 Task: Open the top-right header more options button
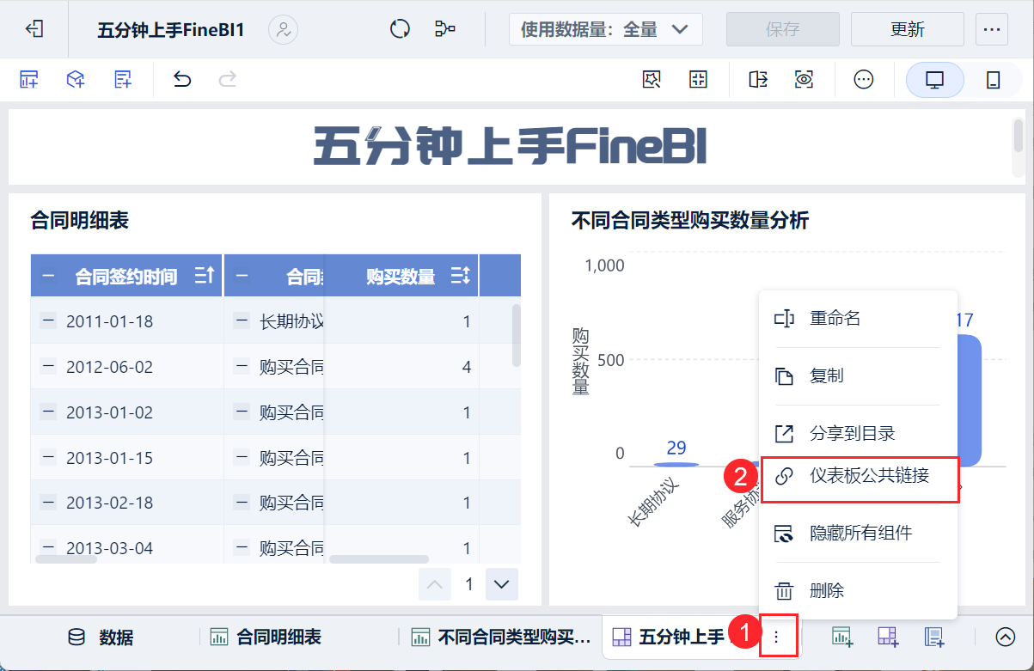[992, 29]
